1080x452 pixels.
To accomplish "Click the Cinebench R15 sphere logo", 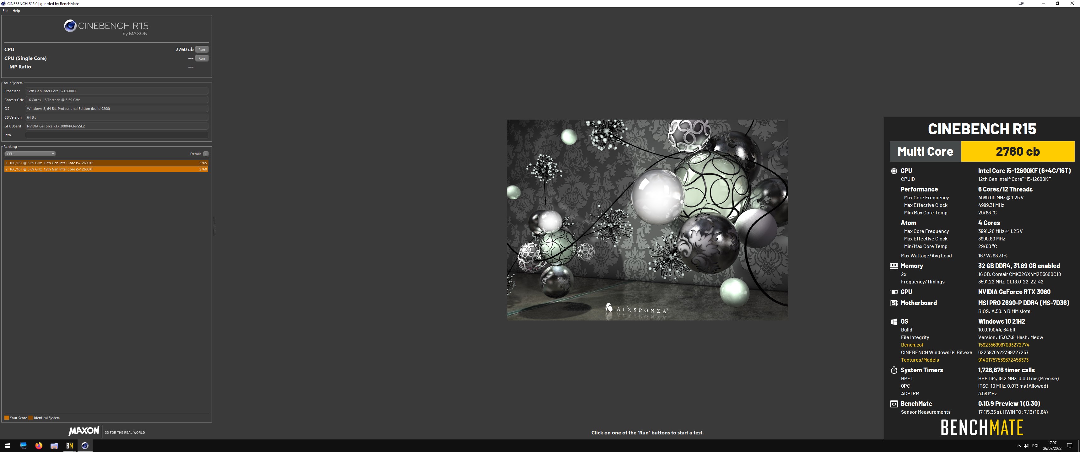I will pyautogui.click(x=70, y=26).
